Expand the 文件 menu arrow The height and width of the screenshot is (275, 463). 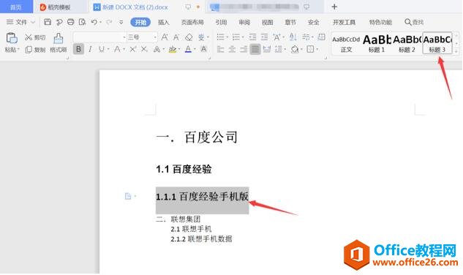(x=33, y=22)
